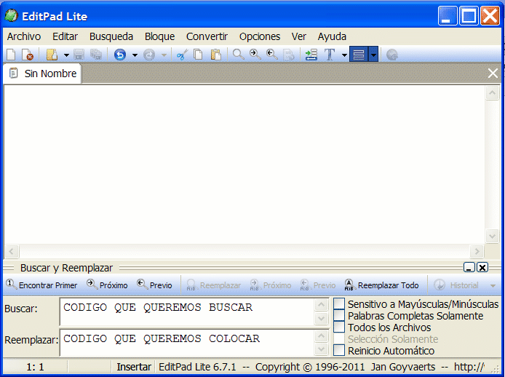The width and height of the screenshot is (505, 377).
Task: Click editor vertical scrollbar down arrow
Action: [x=492, y=237]
